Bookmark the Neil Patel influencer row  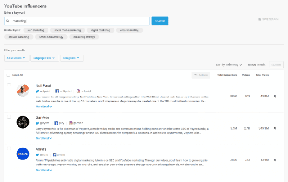tap(275, 97)
